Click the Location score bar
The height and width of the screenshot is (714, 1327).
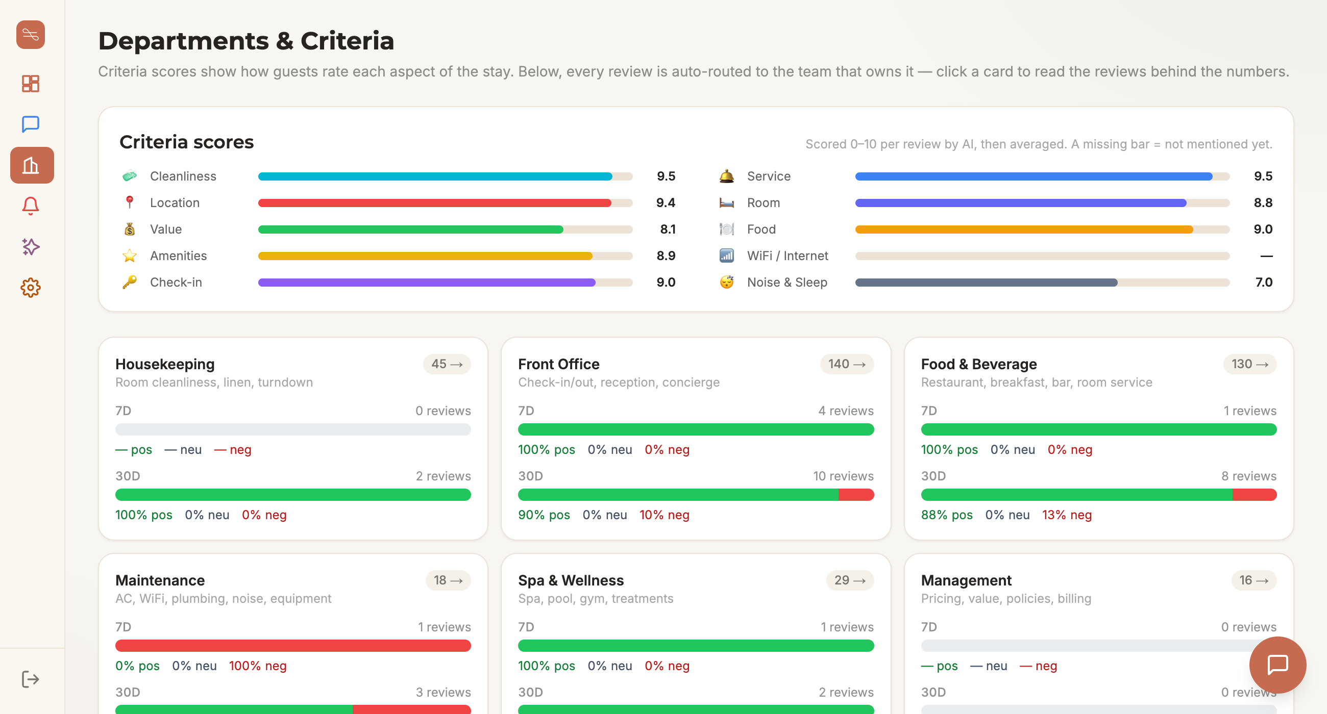445,203
